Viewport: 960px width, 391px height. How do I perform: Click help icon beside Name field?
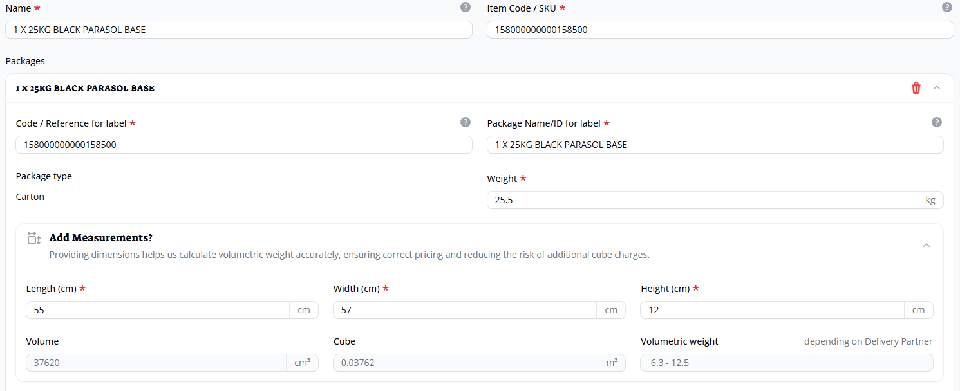466,7
